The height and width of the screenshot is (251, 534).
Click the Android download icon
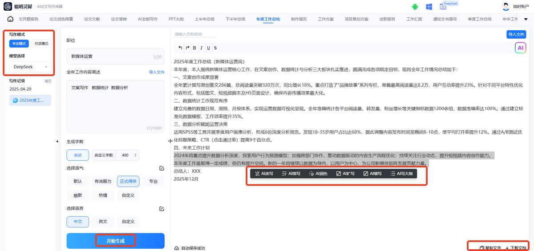415,7
